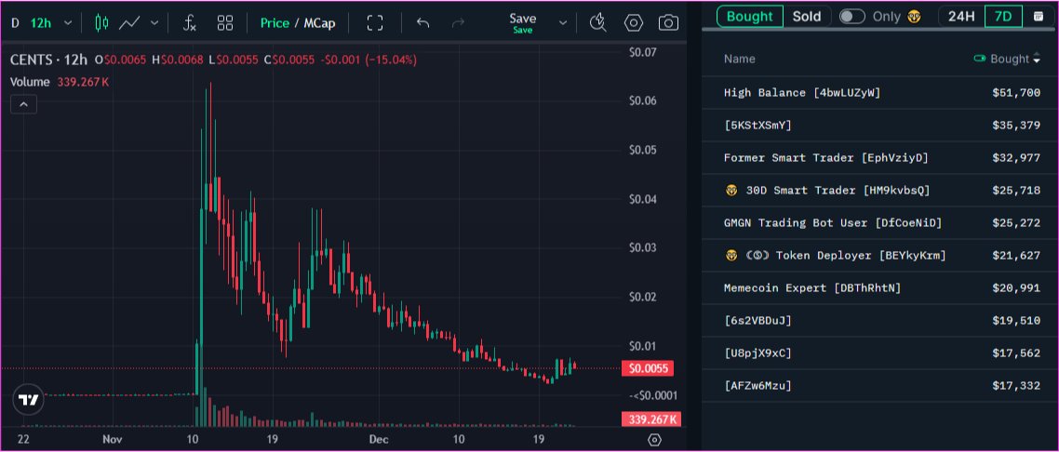Choose the 7D time range
Screen dimensions: 1059x452
click(x=1003, y=16)
